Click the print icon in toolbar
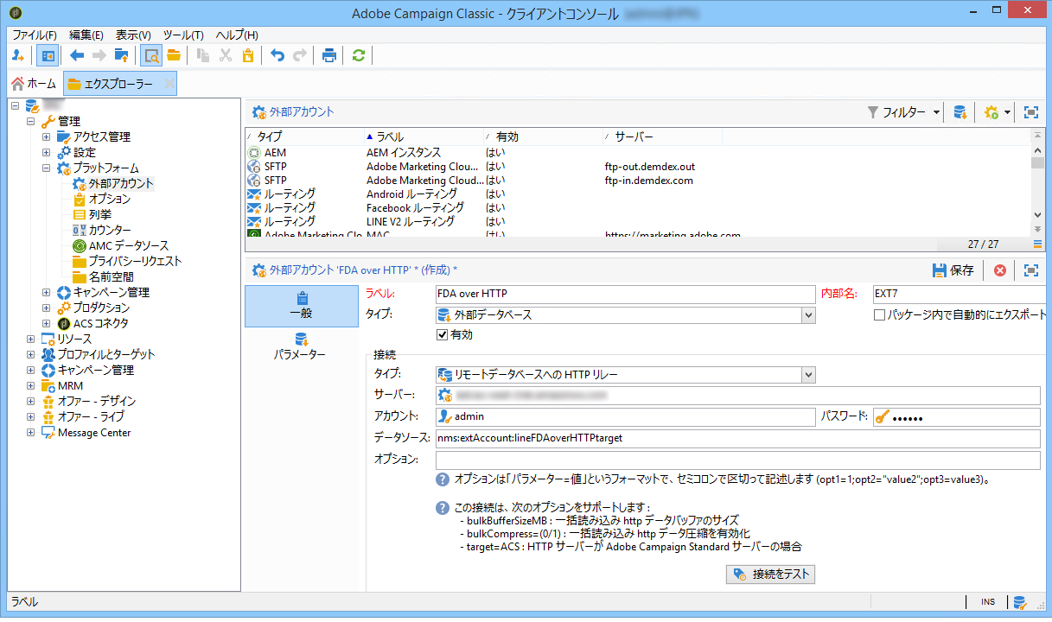The width and height of the screenshot is (1052, 622). tap(329, 55)
